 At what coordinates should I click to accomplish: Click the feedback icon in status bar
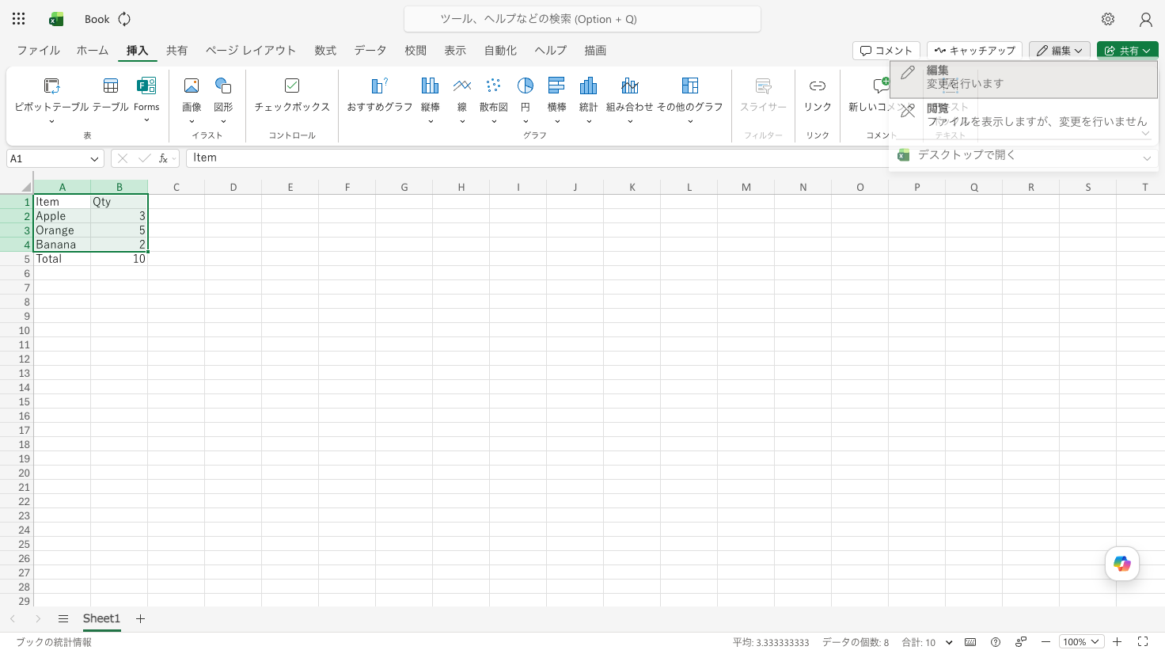(x=1021, y=642)
